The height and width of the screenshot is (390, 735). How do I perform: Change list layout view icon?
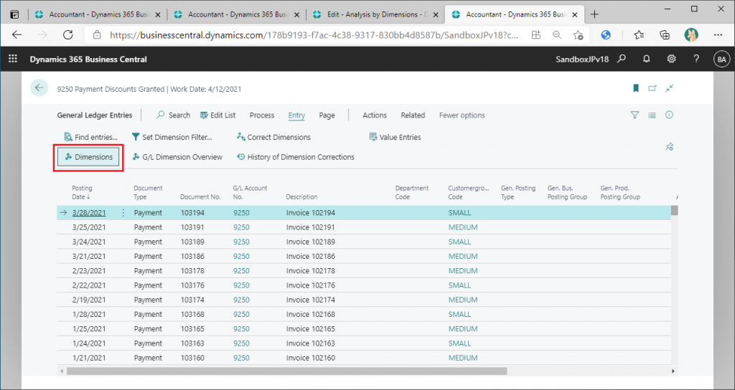652,115
